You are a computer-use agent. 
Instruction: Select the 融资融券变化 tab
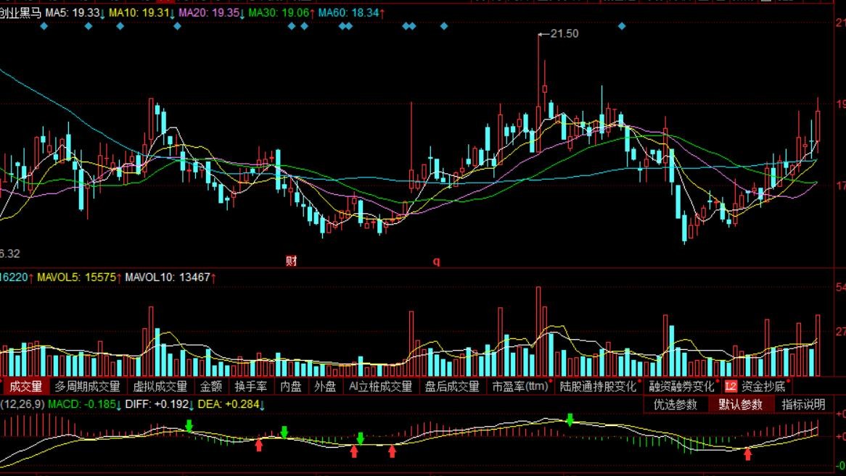coord(682,387)
